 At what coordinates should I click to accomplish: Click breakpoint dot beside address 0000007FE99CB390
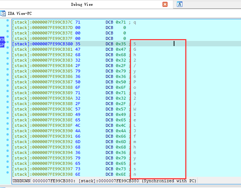click(x=8, y=129)
